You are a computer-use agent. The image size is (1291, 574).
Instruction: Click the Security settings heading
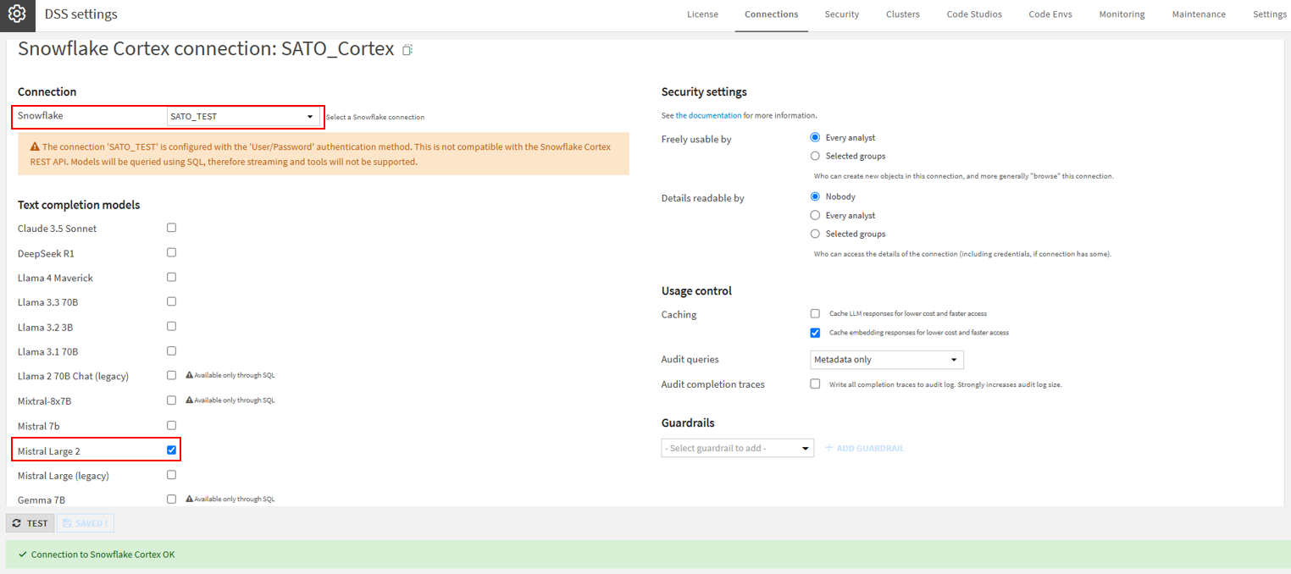(x=704, y=91)
